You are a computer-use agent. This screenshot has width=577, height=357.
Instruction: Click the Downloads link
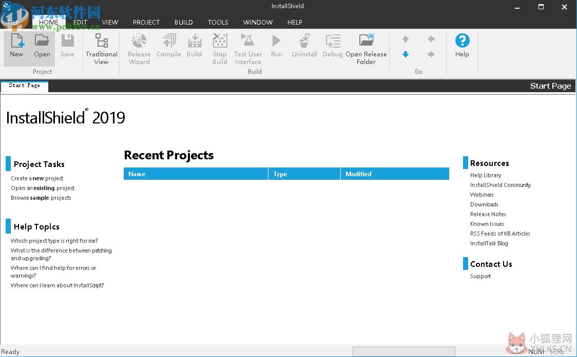click(484, 204)
